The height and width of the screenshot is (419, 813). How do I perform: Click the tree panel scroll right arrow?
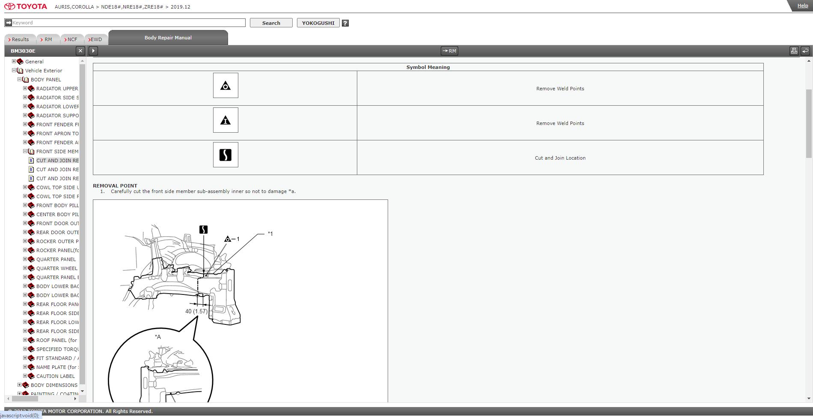tap(75, 398)
